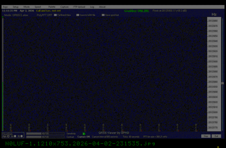Select the Lo visual gain radio button
The height and width of the screenshot is (148, 226).
click(15, 136)
